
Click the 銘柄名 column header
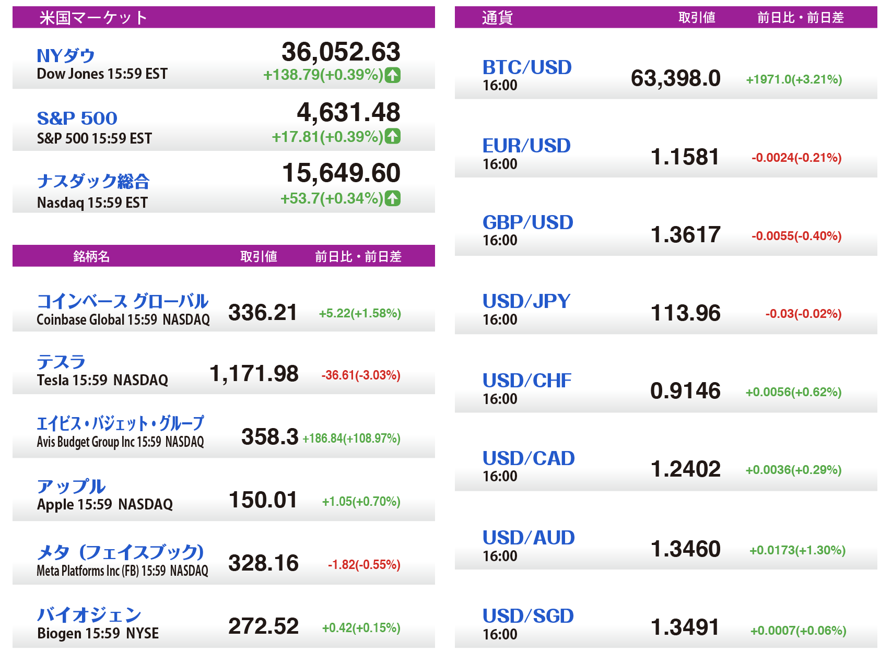coord(91,256)
